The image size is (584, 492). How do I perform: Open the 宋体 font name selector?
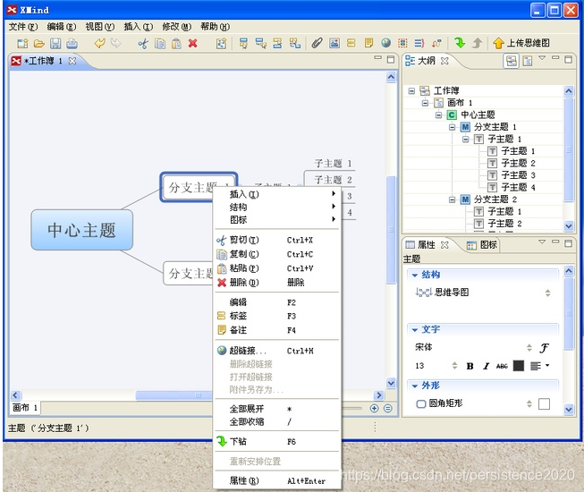[x=474, y=348]
